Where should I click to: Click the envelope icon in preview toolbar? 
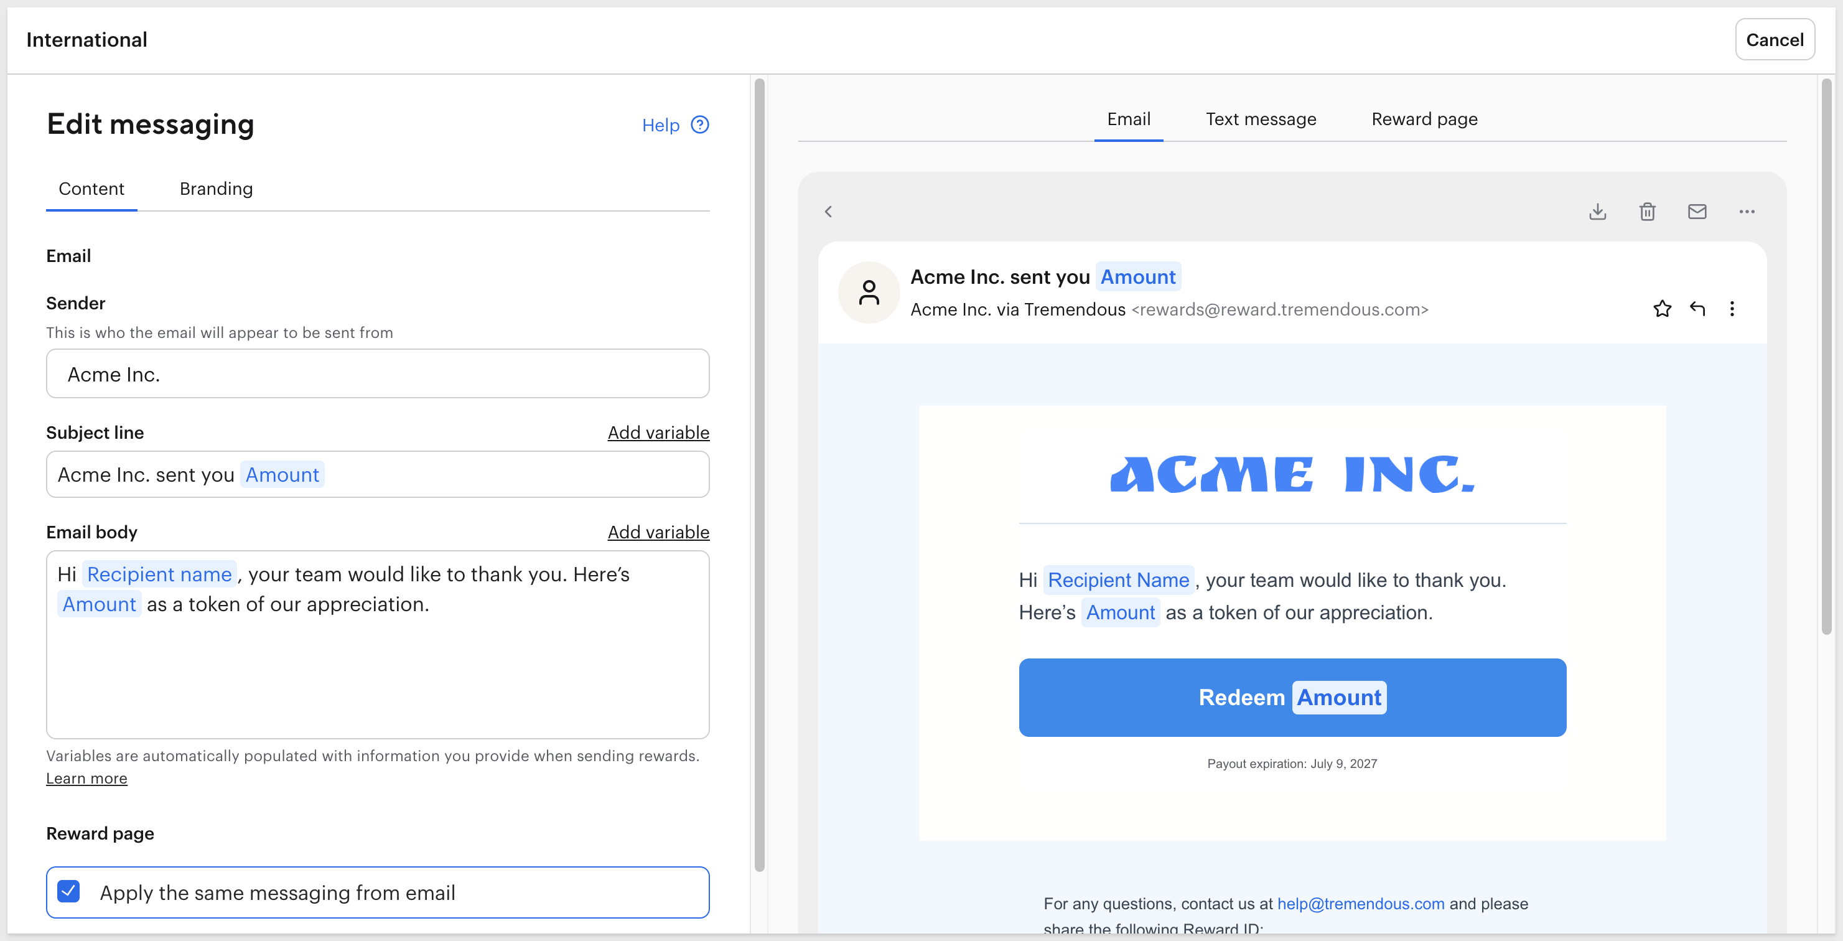pyautogui.click(x=1697, y=211)
